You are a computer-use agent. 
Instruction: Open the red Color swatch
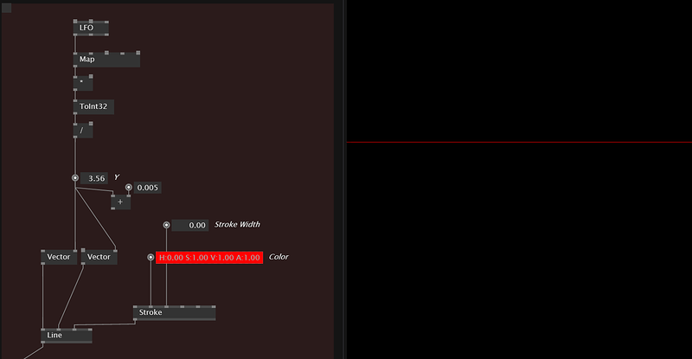pyautogui.click(x=209, y=257)
